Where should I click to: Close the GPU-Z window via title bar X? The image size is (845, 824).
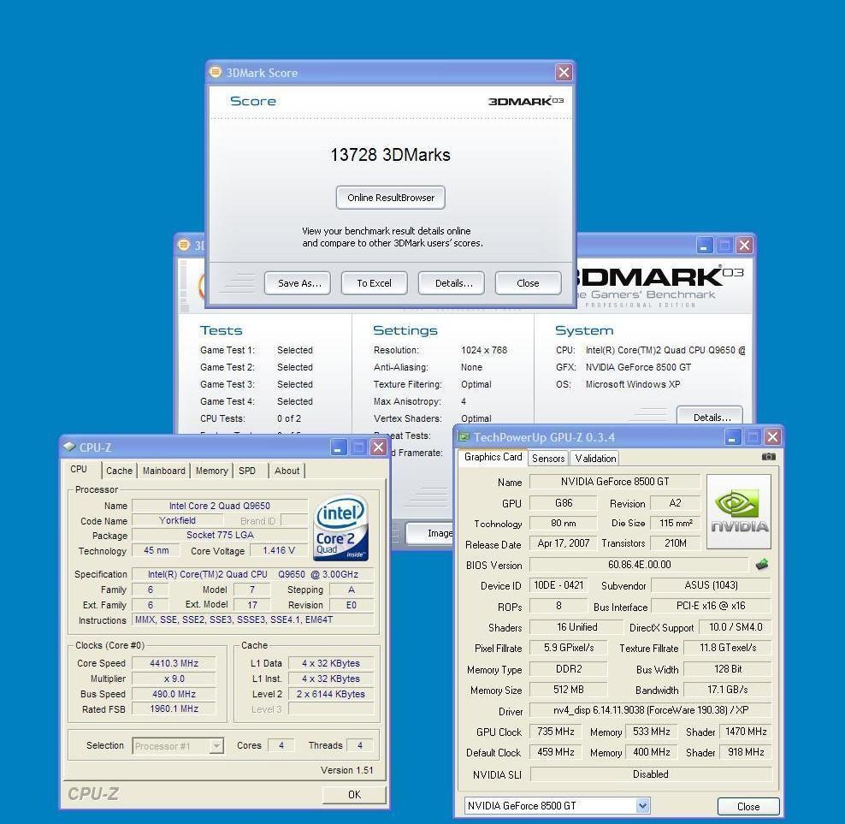coord(773,436)
